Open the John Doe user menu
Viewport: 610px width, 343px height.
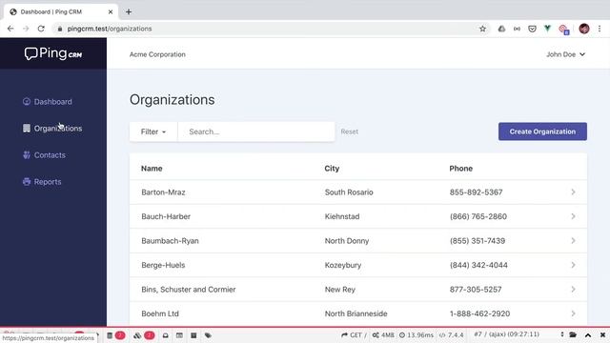click(x=565, y=54)
